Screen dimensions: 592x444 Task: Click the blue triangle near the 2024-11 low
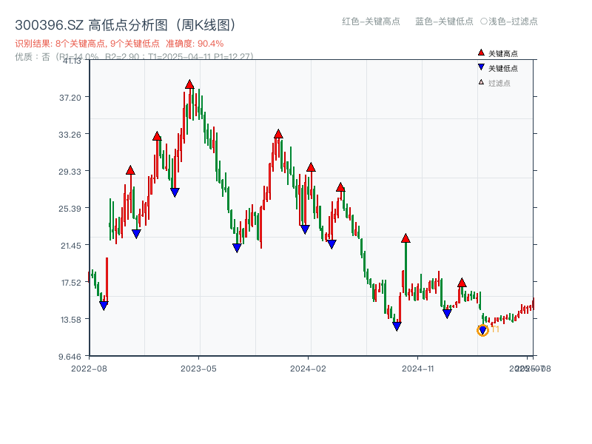[x=397, y=325]
